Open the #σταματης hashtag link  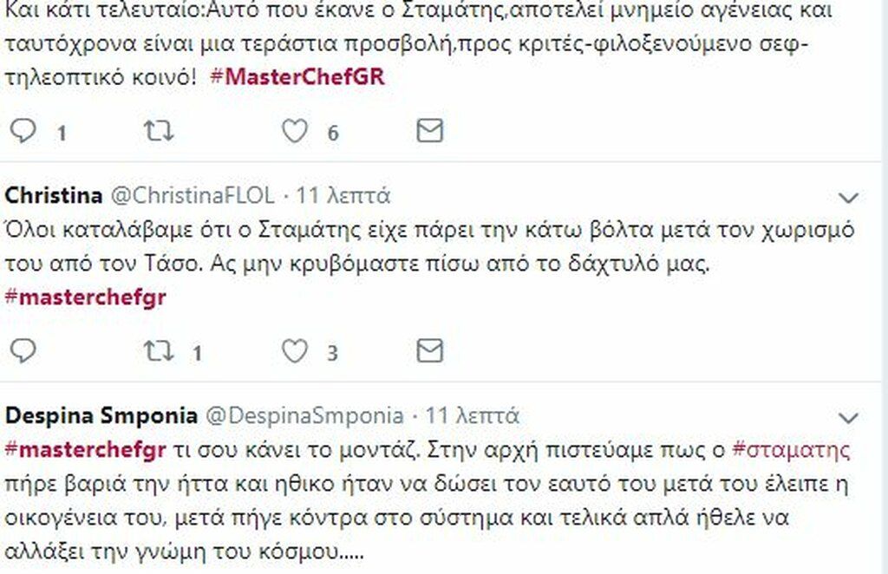[x=791, y=451]
